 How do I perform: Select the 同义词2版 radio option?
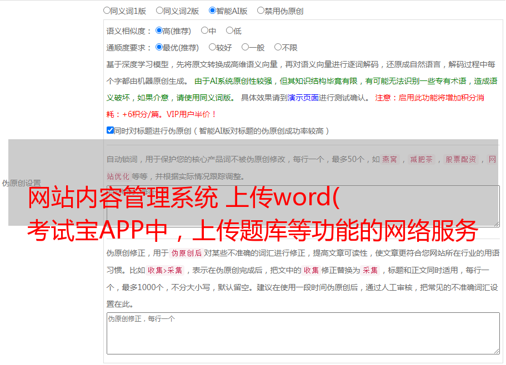click(159, 11)
